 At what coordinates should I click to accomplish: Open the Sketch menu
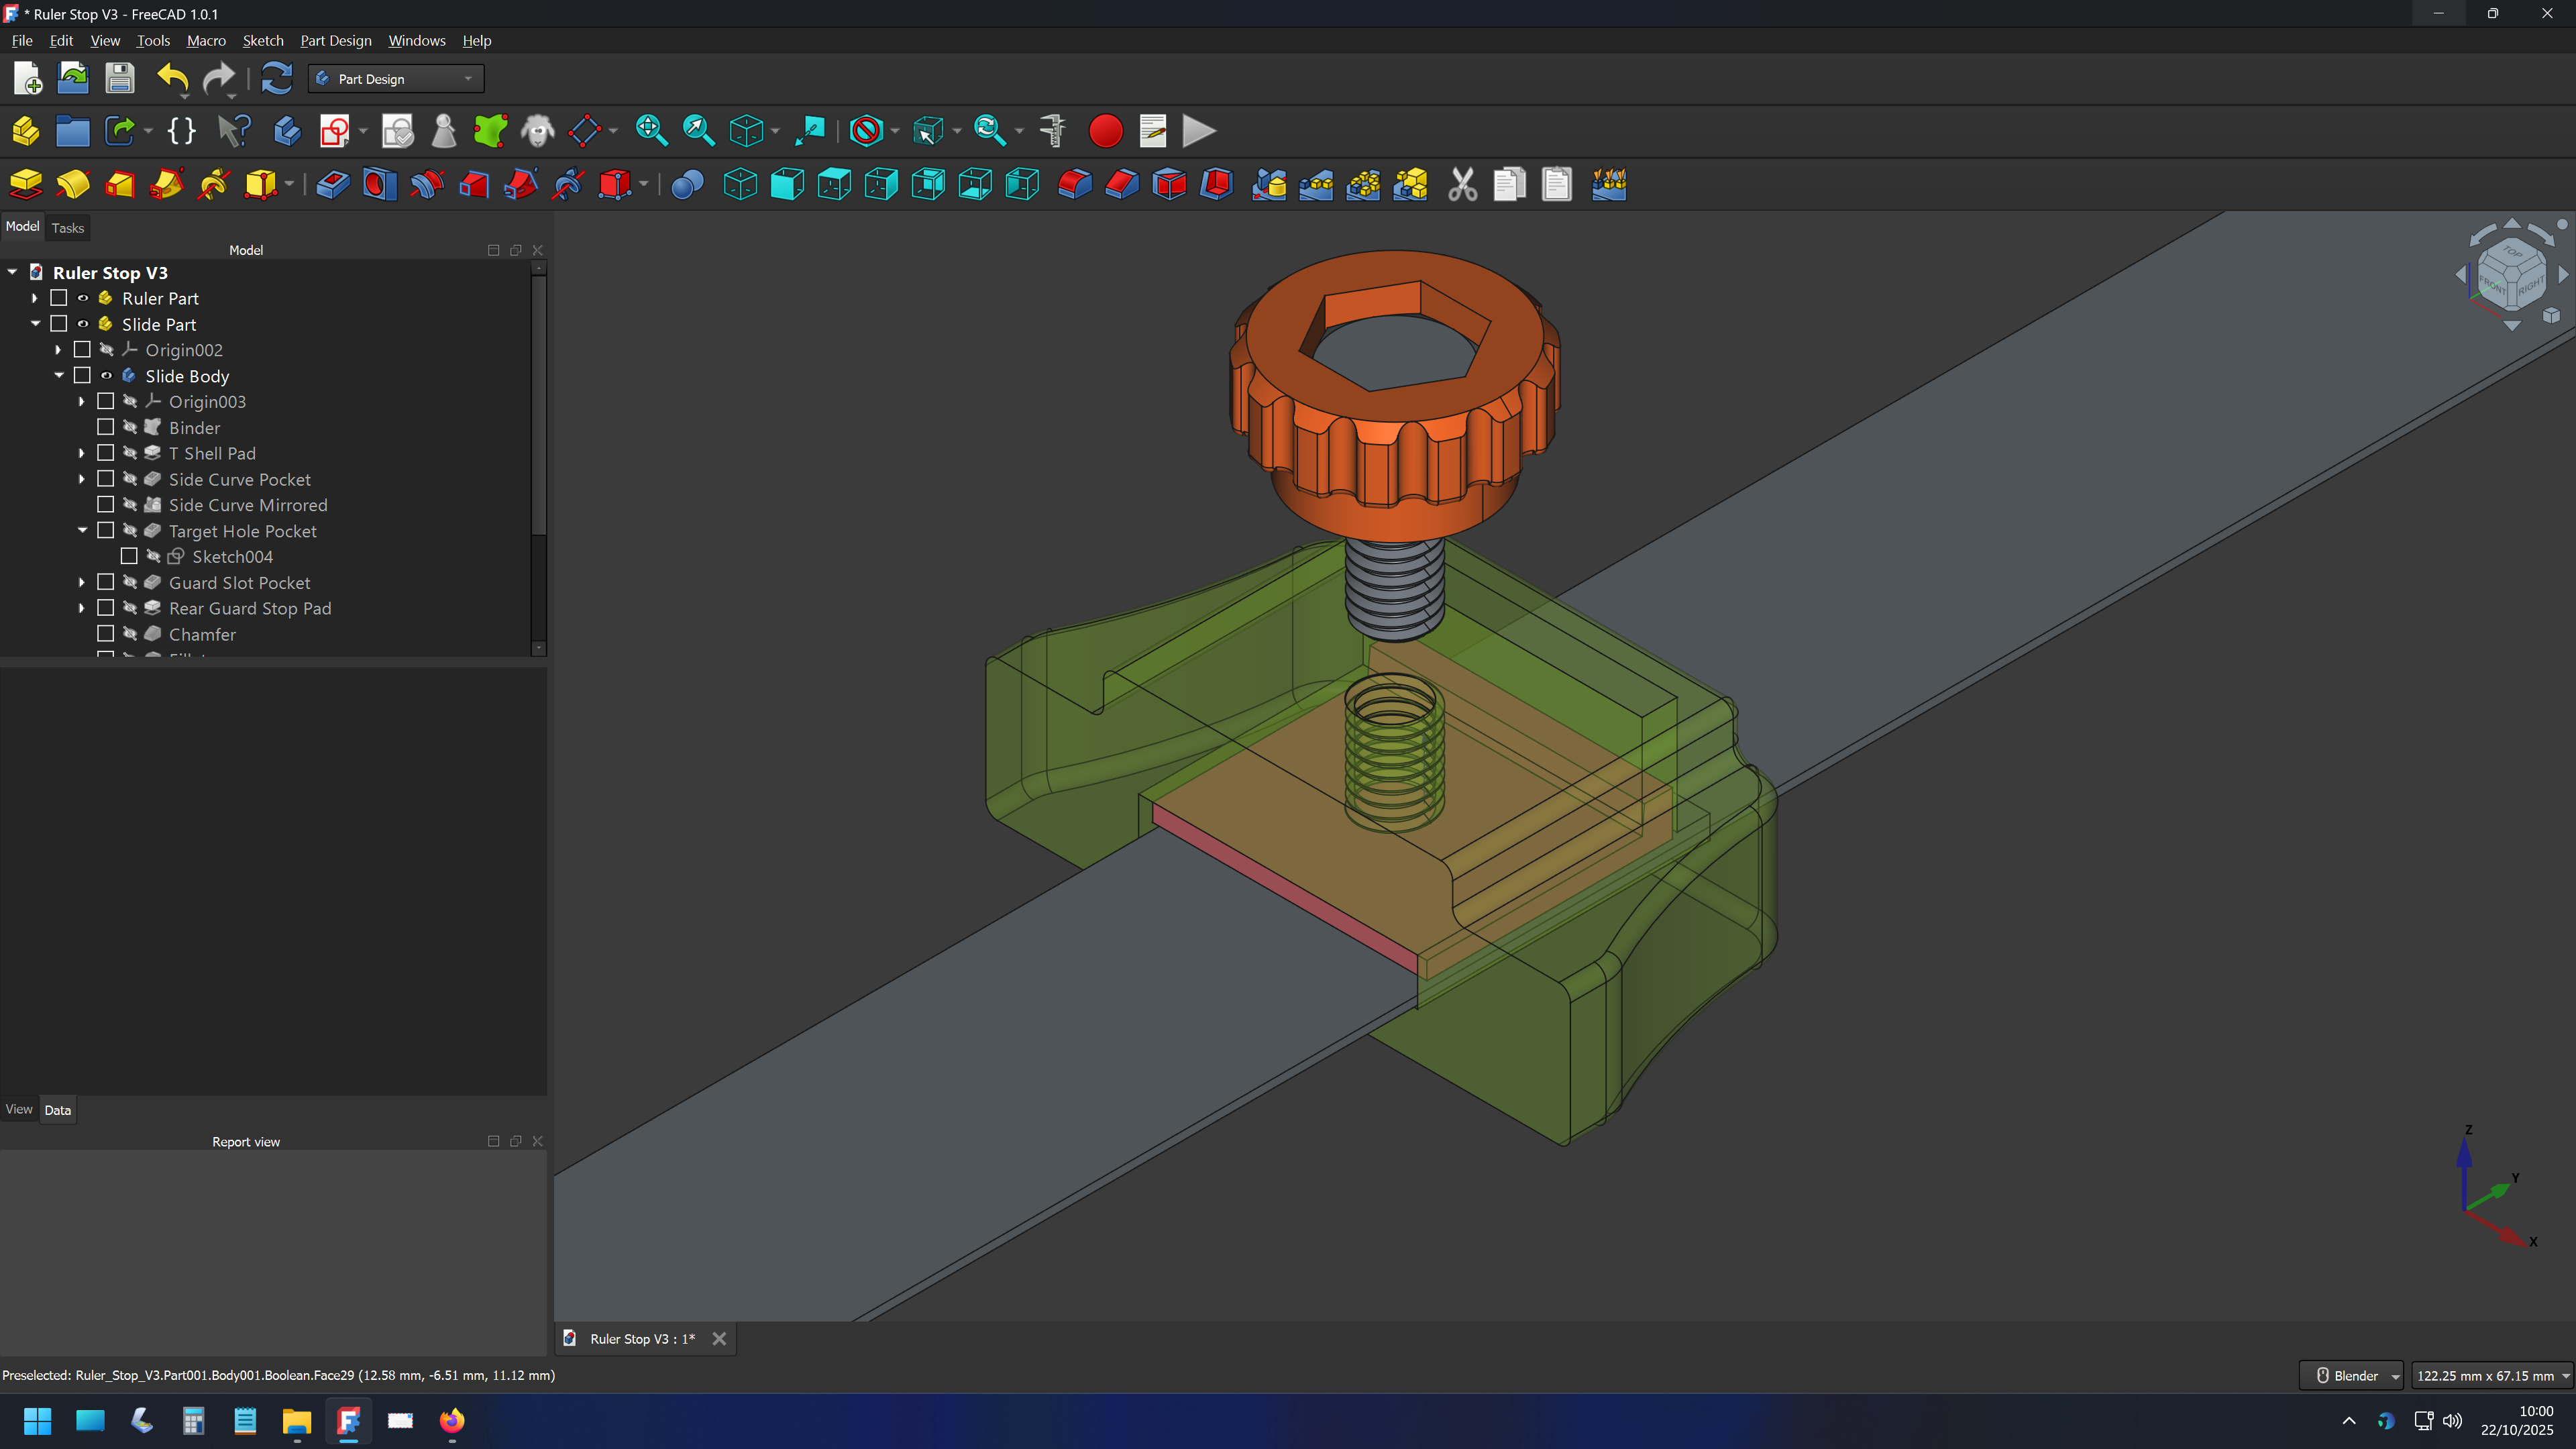tap(263, 41)
